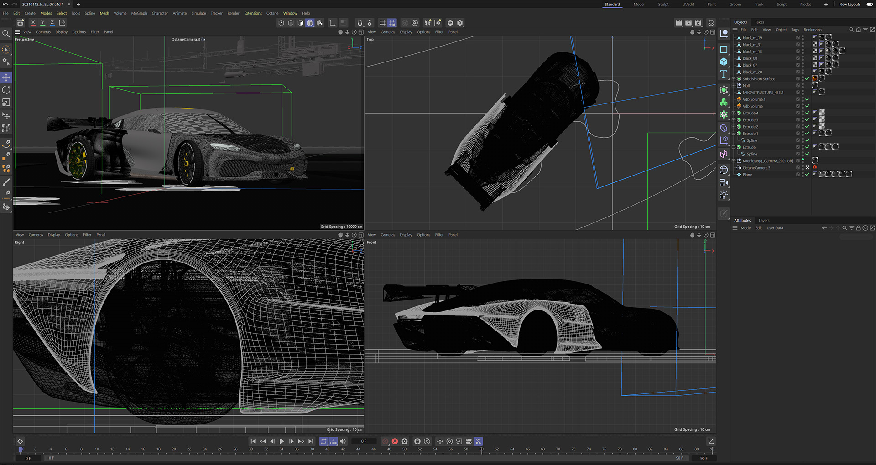Add a Cube primitive object
Image resolution: width=876 pixels, height=465 pixels.
coord(724,62)
